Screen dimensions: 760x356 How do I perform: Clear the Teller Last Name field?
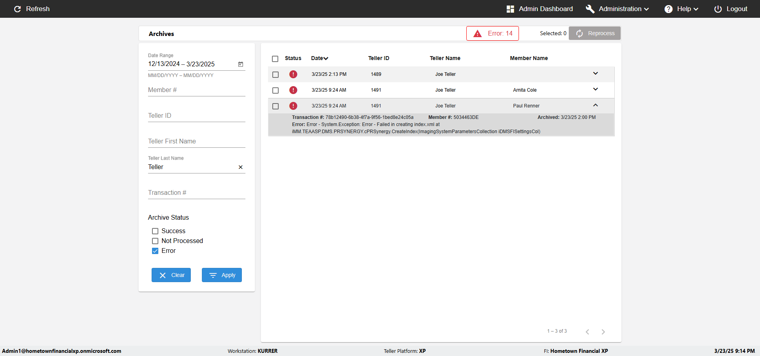click(x=241, y=167)
